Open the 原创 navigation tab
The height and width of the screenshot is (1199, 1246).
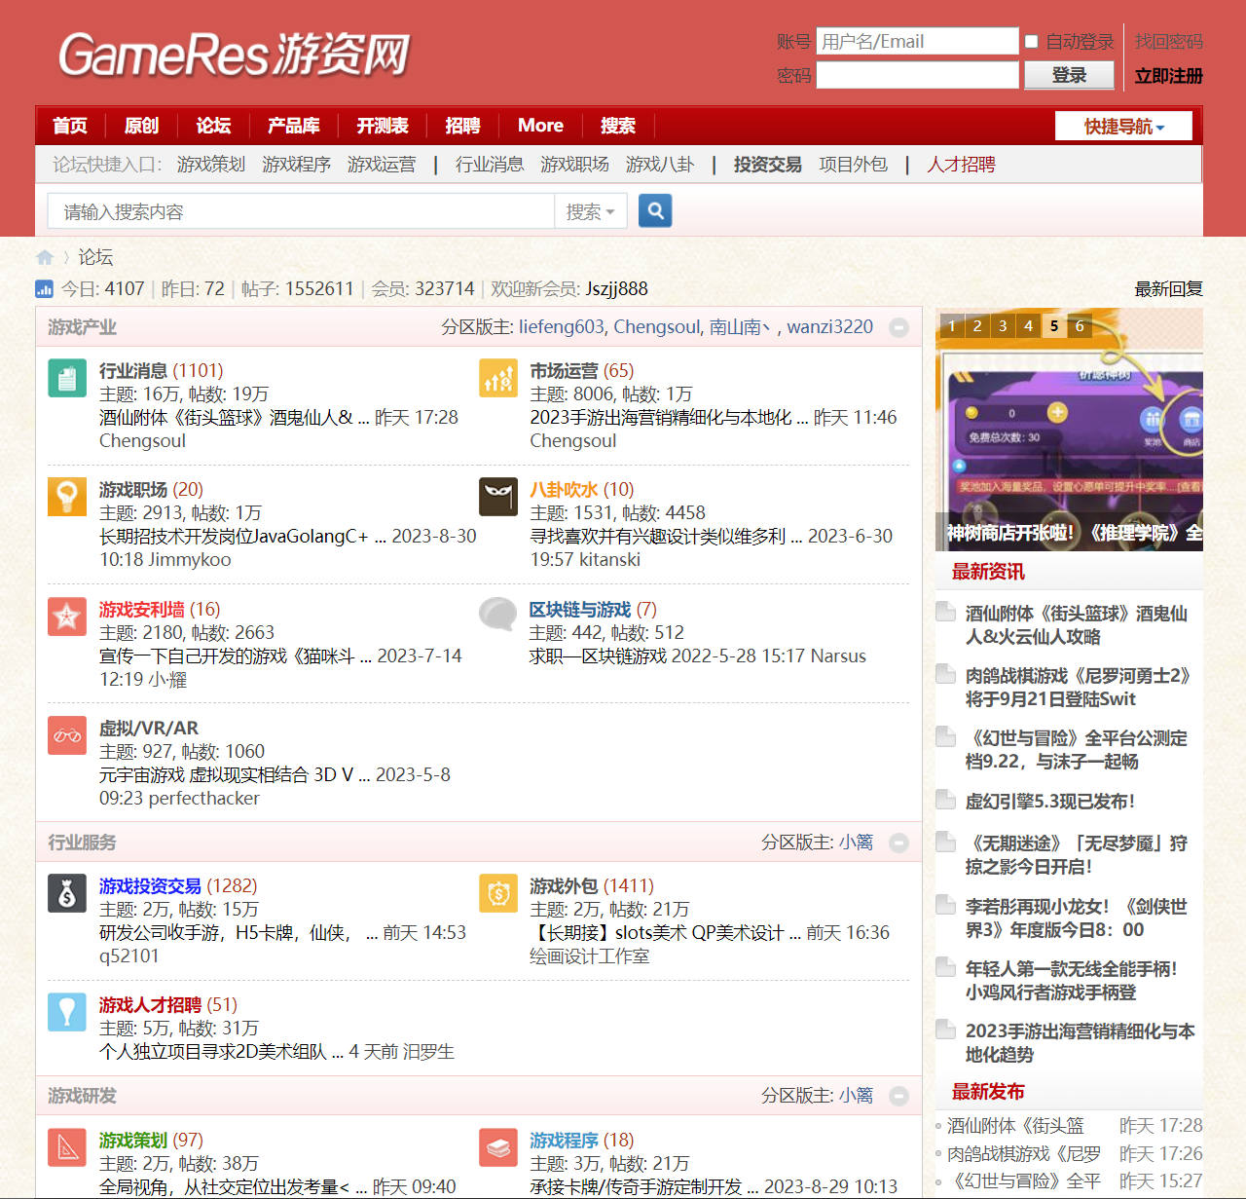(x=141, y=126)
